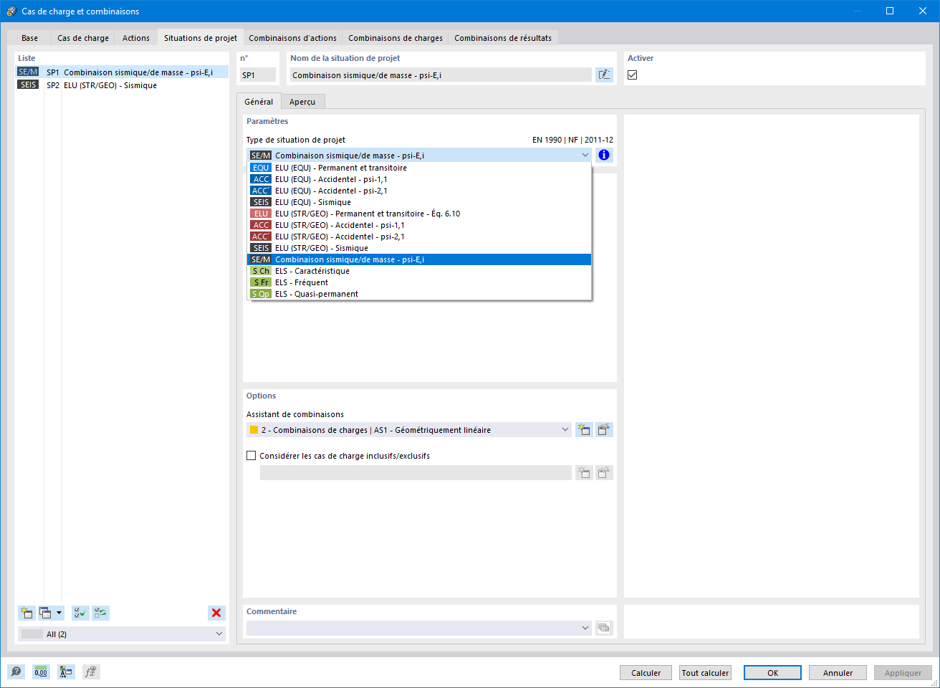Click the help question mark icon
940x688 pixels.
[x=15, y=672]
